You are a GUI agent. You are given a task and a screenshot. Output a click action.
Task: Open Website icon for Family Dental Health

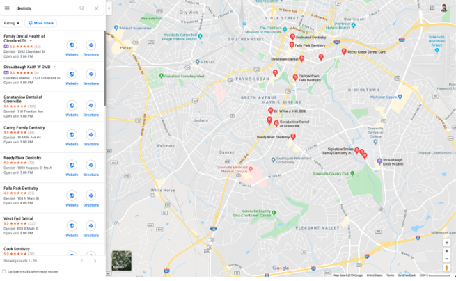(72, 45)
